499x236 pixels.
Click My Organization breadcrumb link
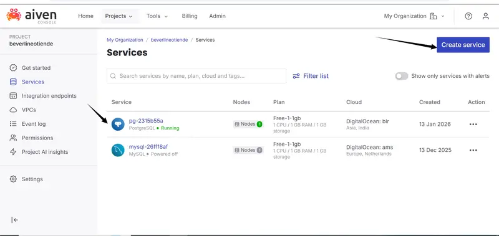[x=125, y=40]
